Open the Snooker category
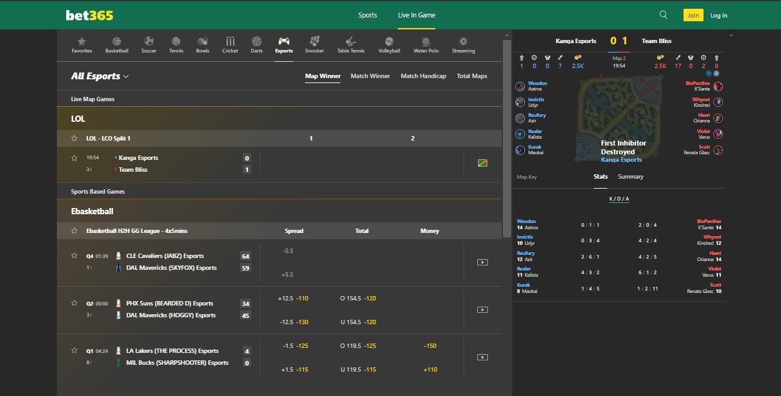 tap(314, 44)
